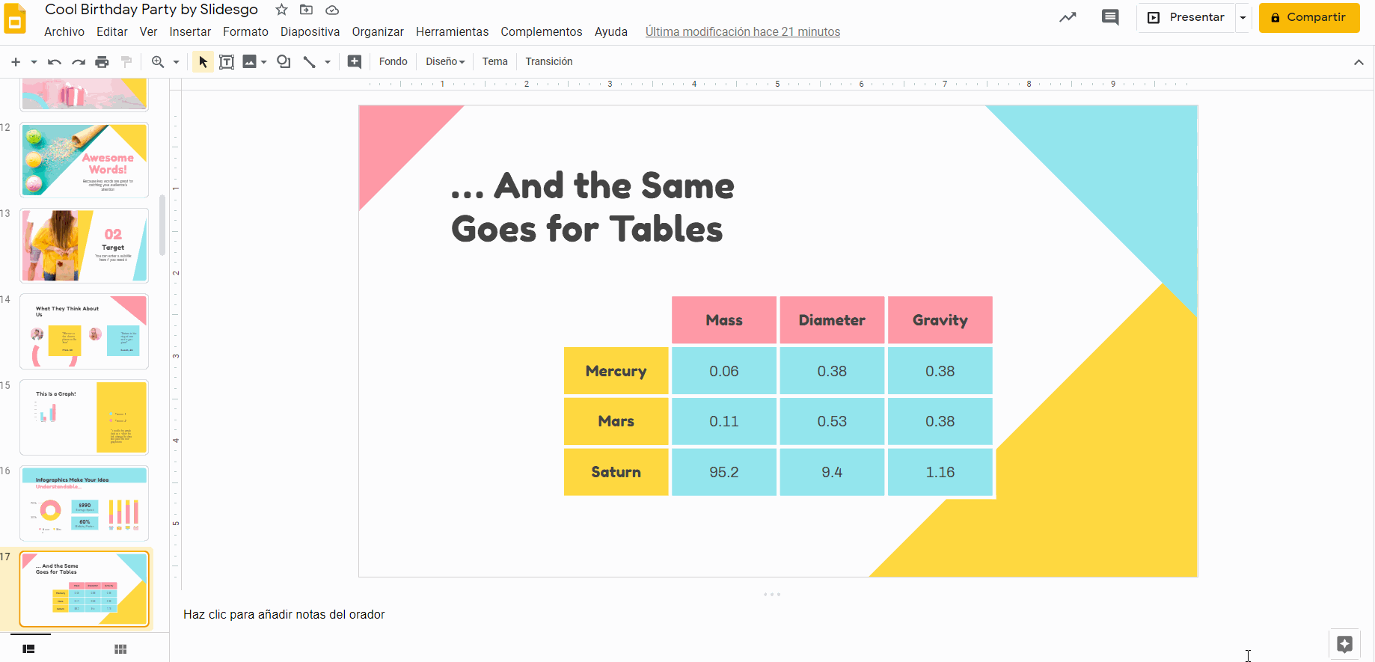
Task: Click the move to folder icon
Action: click(x=306, y=10)
